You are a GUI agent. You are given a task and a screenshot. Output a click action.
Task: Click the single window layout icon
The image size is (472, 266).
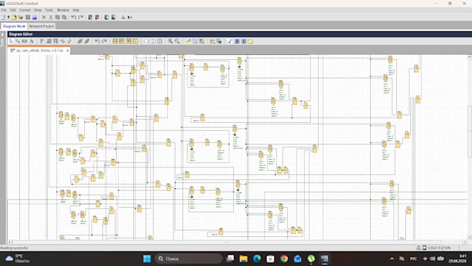click(x=146, y=41)
